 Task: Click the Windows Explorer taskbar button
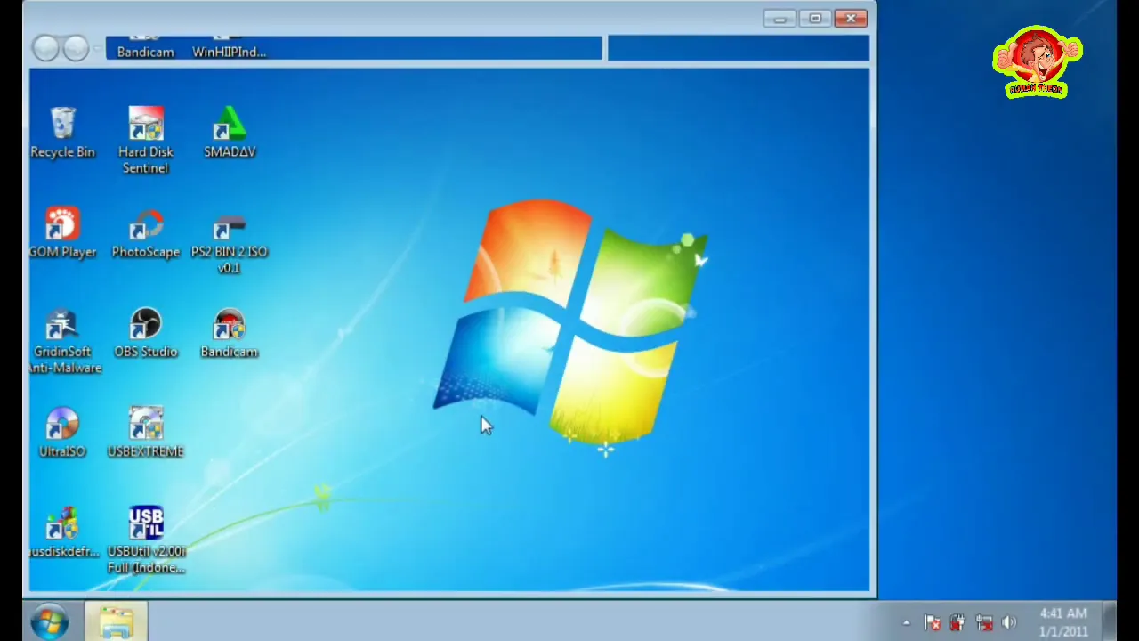coord(117,621)
